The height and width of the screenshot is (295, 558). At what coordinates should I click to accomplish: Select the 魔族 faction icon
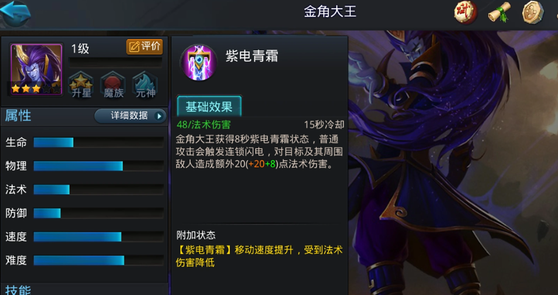[x=113, y=85]
